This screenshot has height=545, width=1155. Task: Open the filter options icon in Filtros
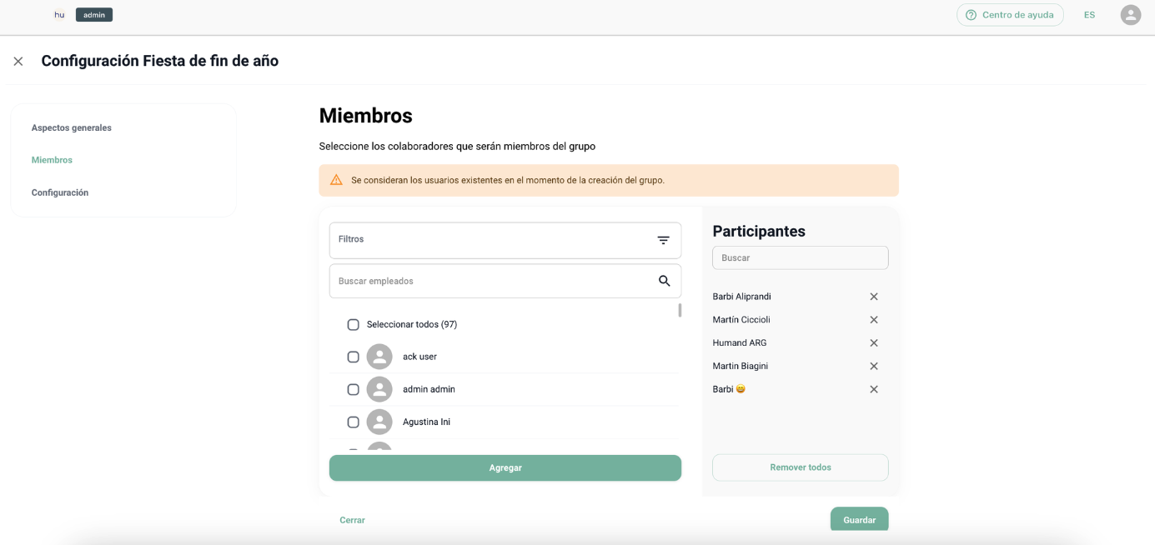(x=663, y=240)
